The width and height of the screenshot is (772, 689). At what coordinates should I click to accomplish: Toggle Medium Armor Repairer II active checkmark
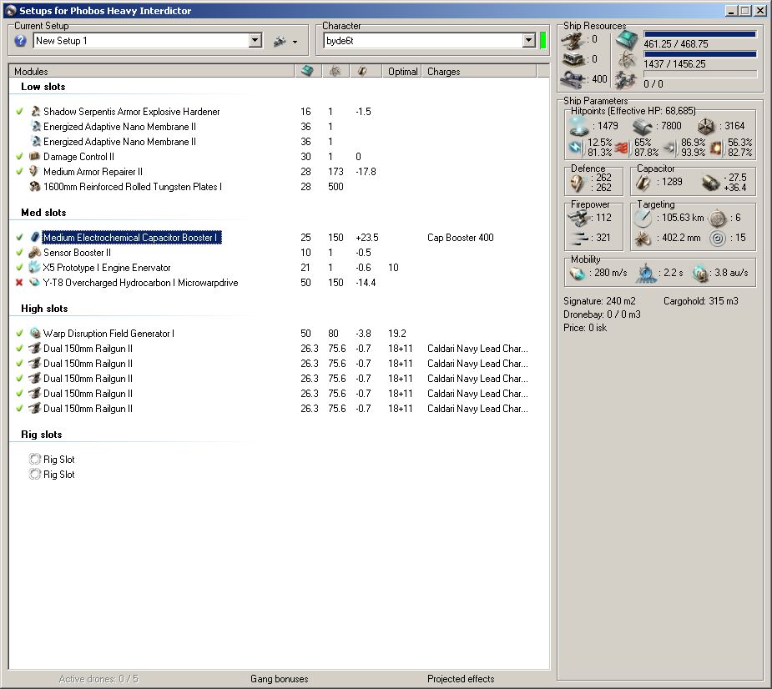pos(19,172)
